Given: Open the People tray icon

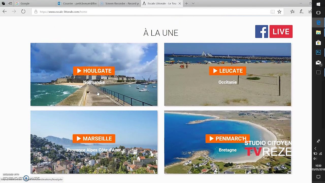Looking at the screenshot, I should (x=318, y=141).
